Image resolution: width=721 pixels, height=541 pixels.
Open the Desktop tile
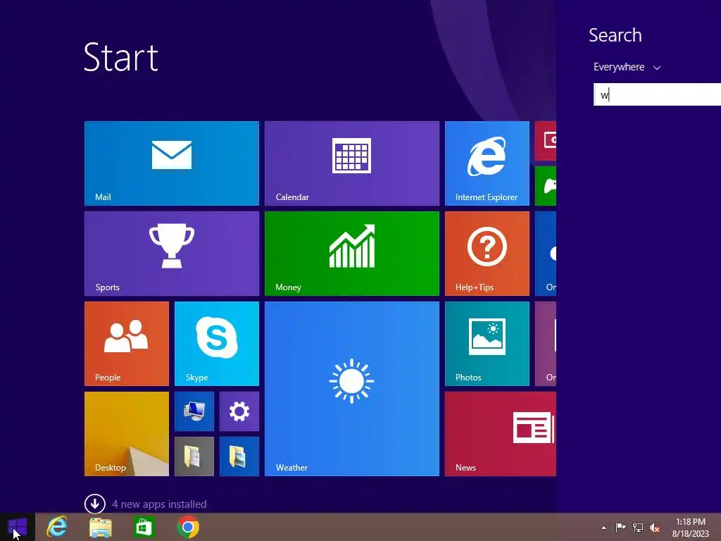(127, 434)
